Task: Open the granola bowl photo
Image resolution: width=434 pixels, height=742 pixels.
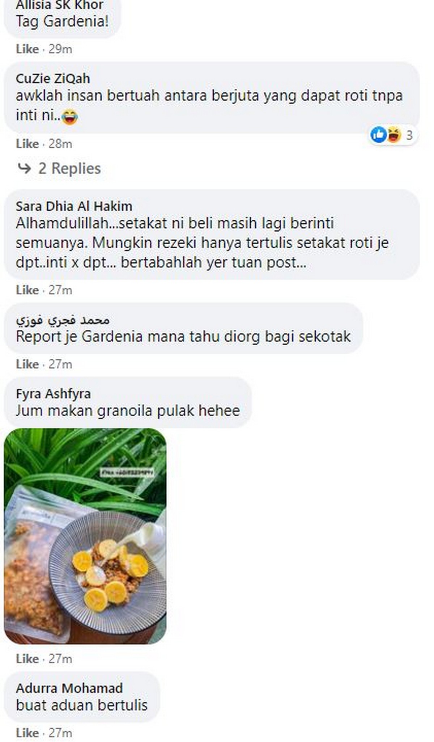Action: (85, 536)
